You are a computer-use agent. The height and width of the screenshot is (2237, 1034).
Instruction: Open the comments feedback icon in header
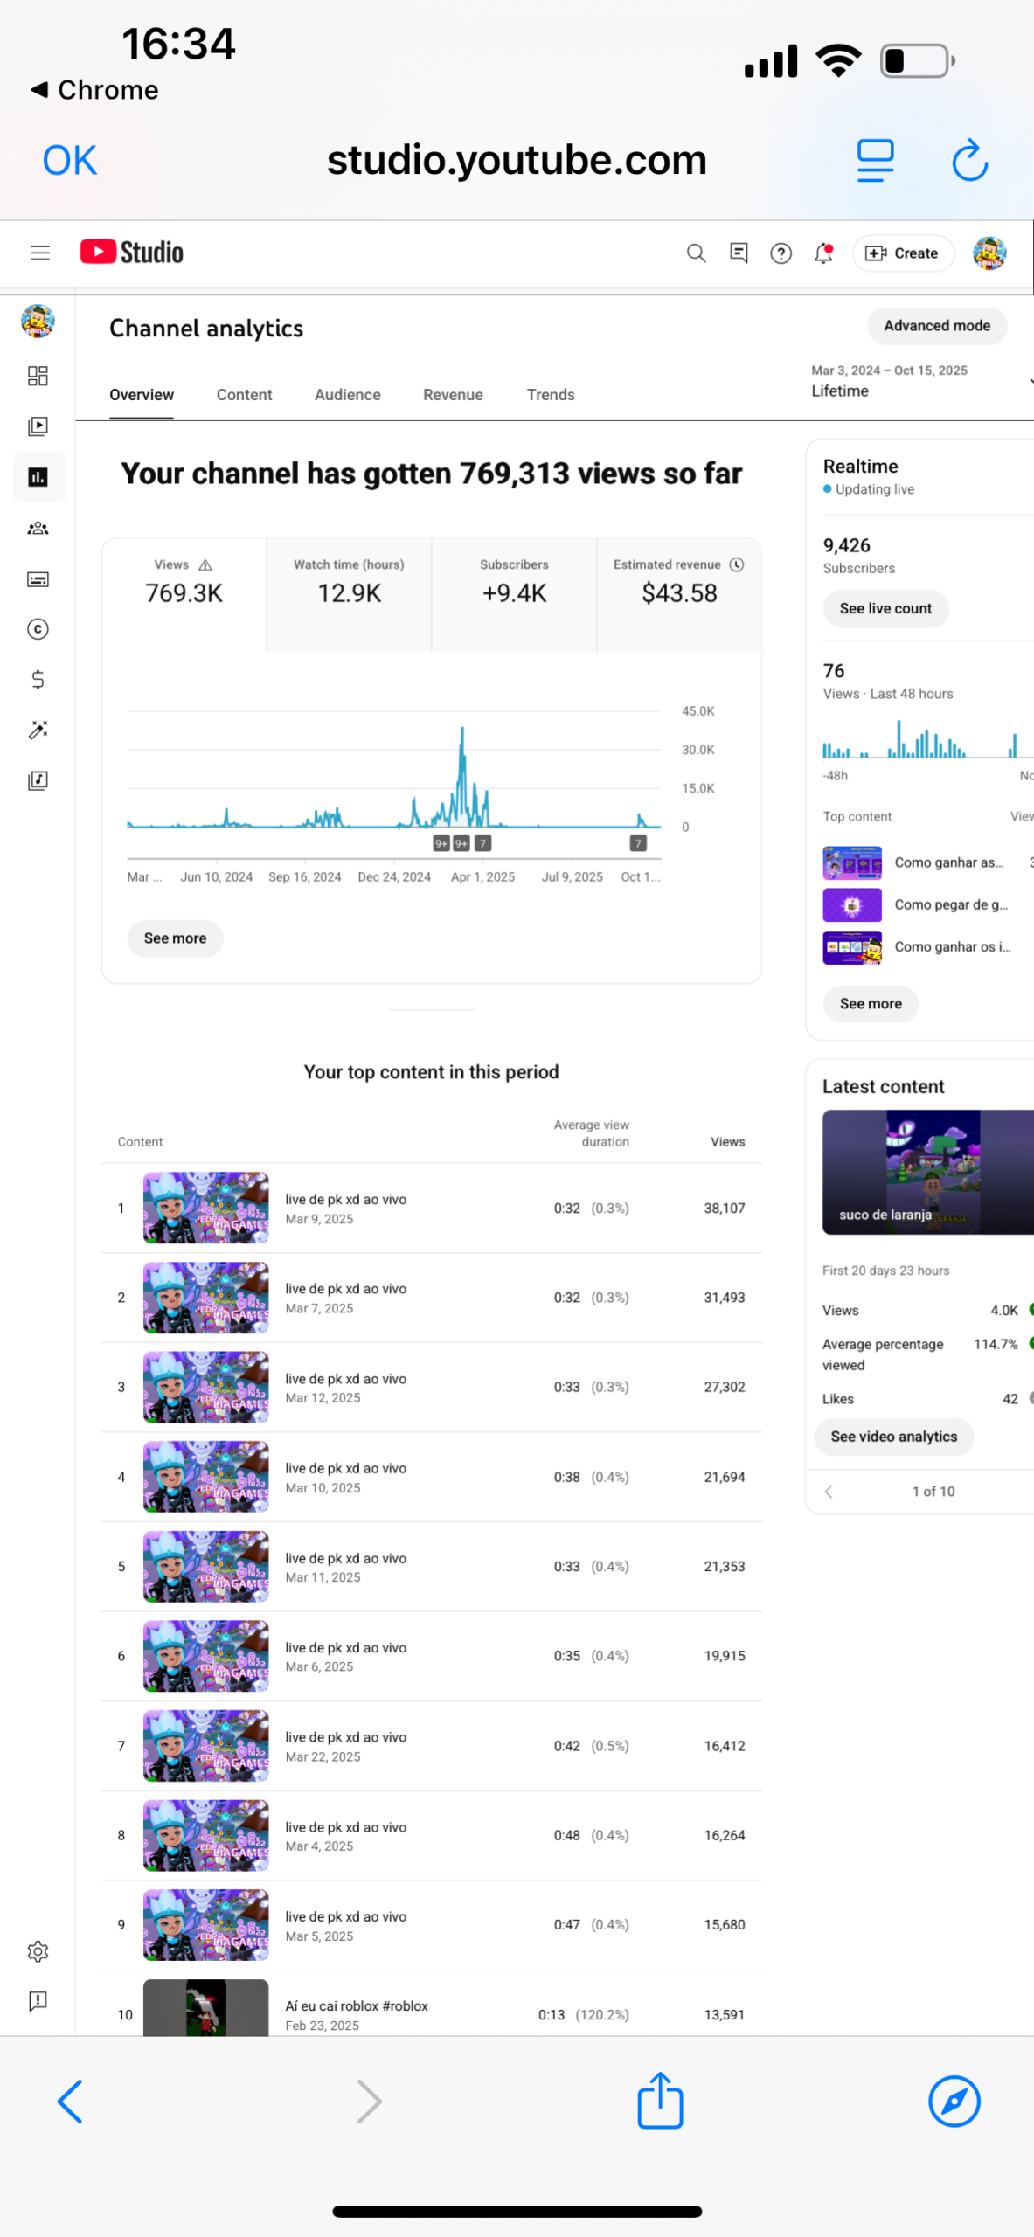click(739, 253)
